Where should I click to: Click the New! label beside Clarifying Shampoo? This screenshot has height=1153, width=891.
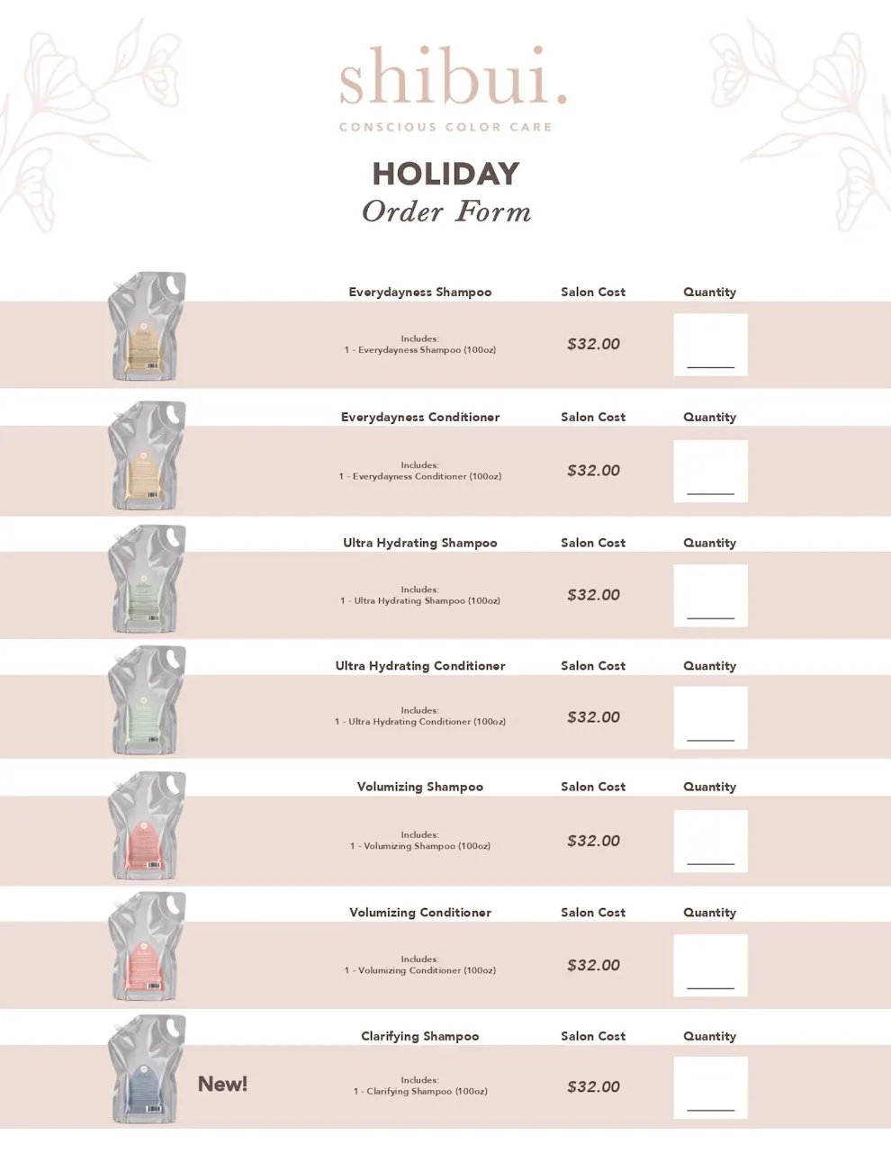pyautogui.click(x=222, y=1084)
